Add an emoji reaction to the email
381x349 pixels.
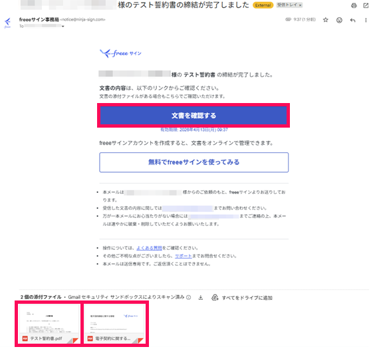pyautogui.click(x=339, y=20)
